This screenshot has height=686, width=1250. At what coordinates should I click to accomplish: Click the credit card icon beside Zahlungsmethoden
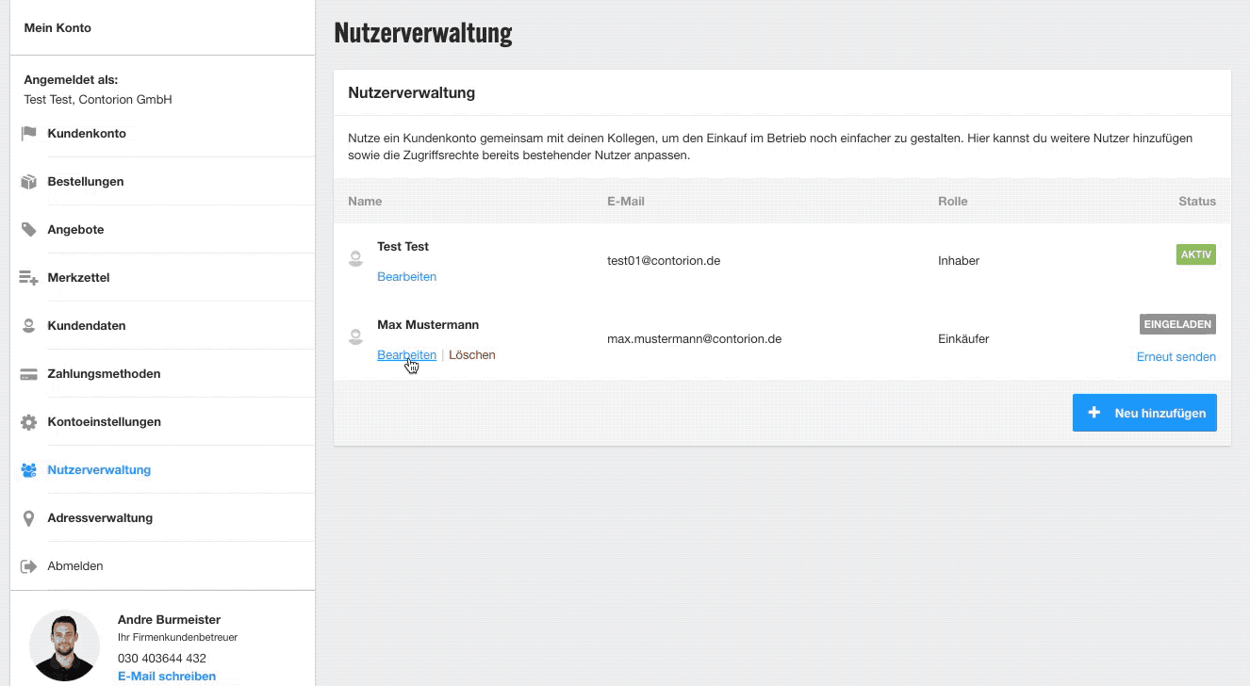pyautogui.click(x=28, y=374)
